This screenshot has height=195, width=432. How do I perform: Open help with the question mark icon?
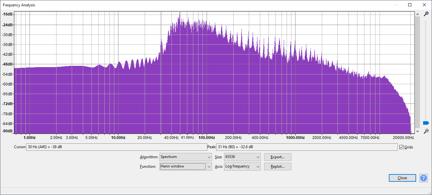(423, 178)
